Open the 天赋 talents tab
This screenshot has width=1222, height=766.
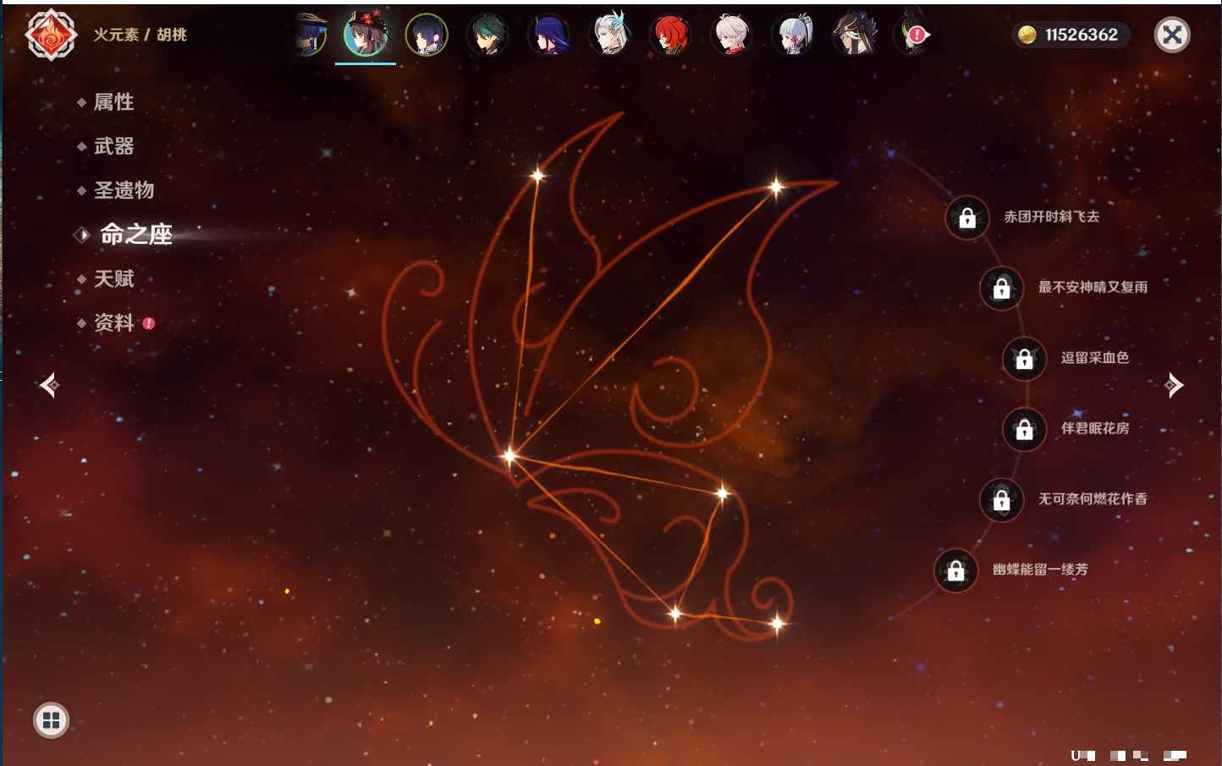pos(113,278)
